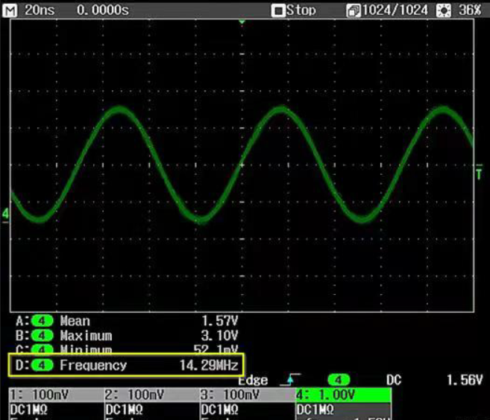Select the active channel 4 1.00V tab
Screen dimensions: 490x420
pos(342,395)
